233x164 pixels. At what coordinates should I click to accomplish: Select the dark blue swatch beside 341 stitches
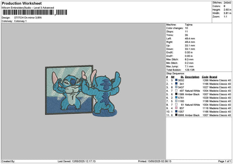(x=176, y=84)
